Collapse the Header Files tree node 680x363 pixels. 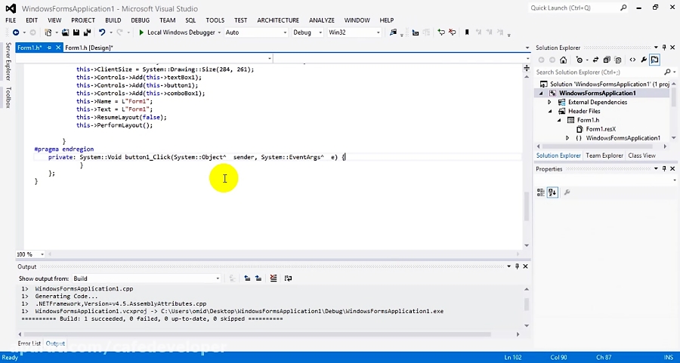coord(551,111)
